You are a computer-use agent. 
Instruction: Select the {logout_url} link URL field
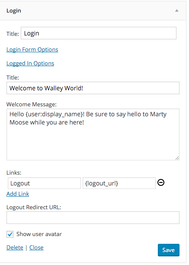click(119, 183)
